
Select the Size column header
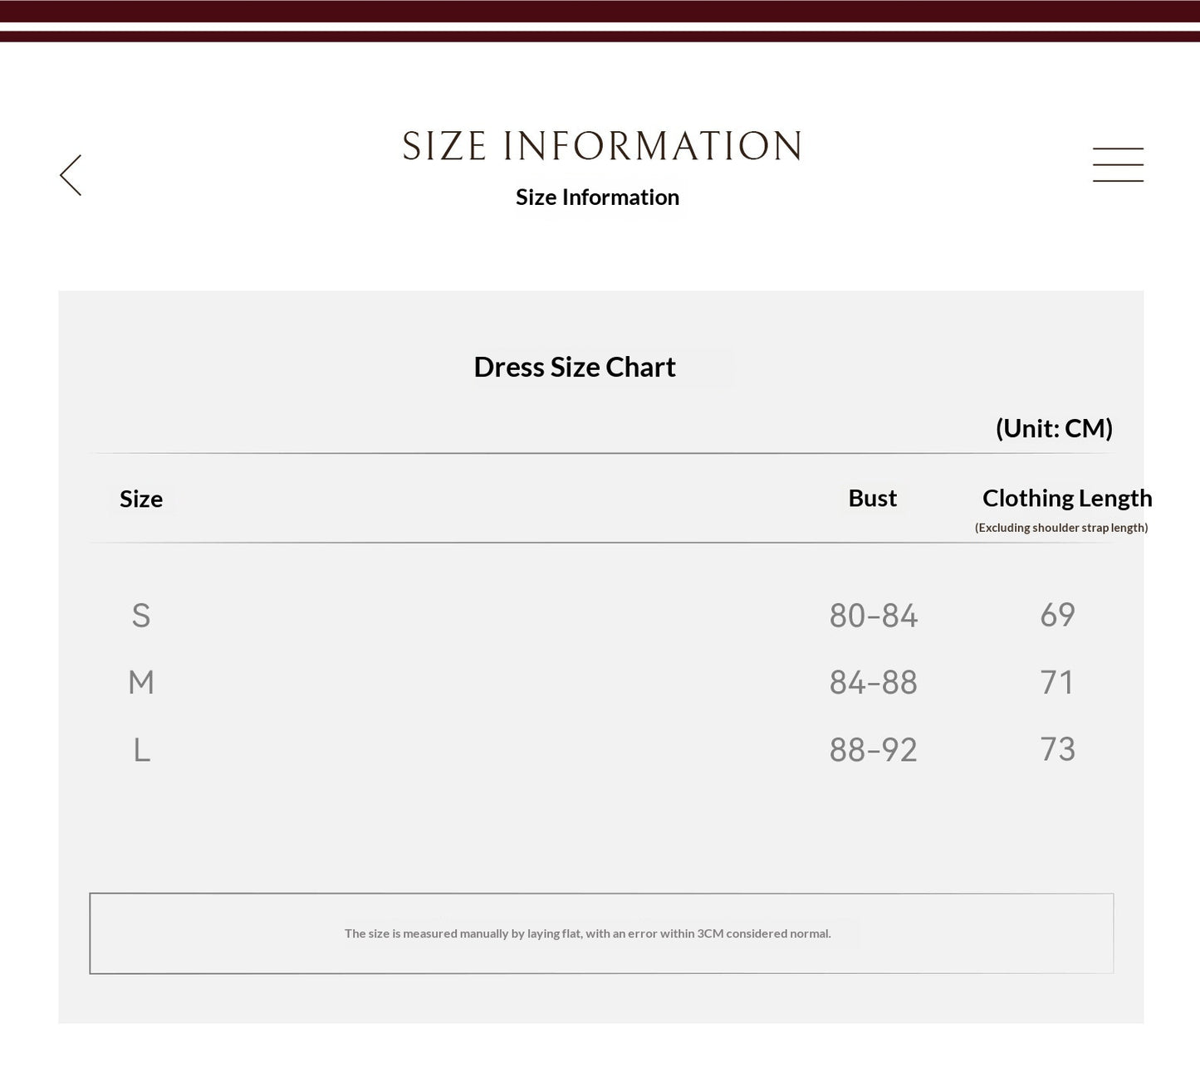click(141, 499)
